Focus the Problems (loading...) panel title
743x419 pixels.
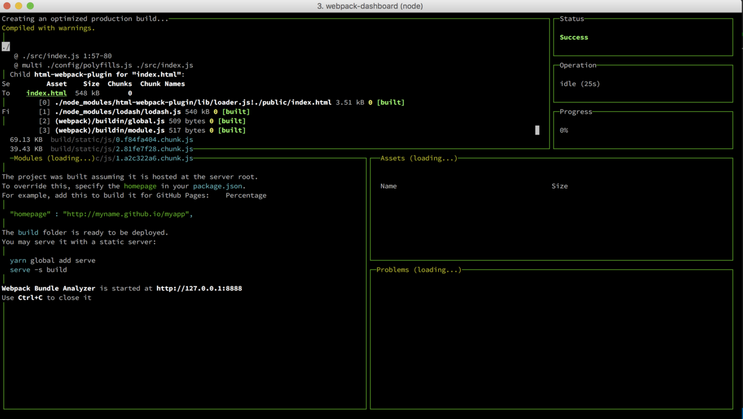point(419,270)
